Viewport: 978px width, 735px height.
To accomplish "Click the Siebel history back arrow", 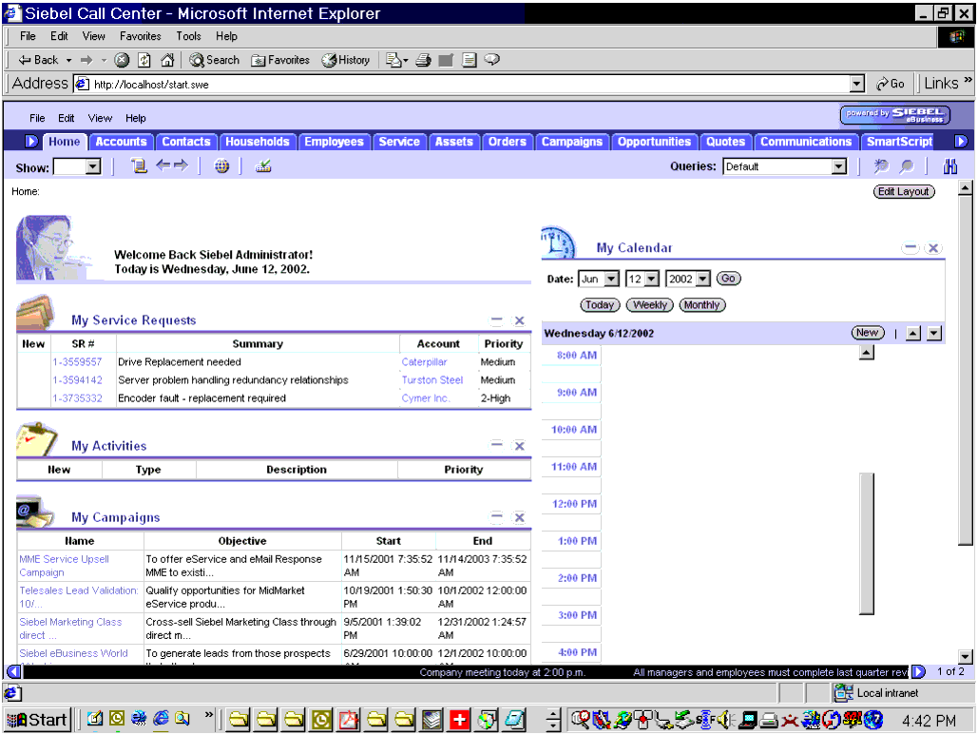I will click(x=163, y=165).
